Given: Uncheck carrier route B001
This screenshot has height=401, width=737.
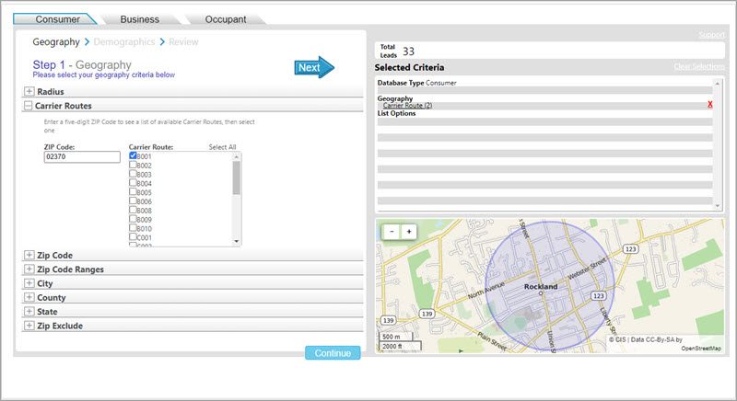Looking at the screenshot, I should [133, 155].
